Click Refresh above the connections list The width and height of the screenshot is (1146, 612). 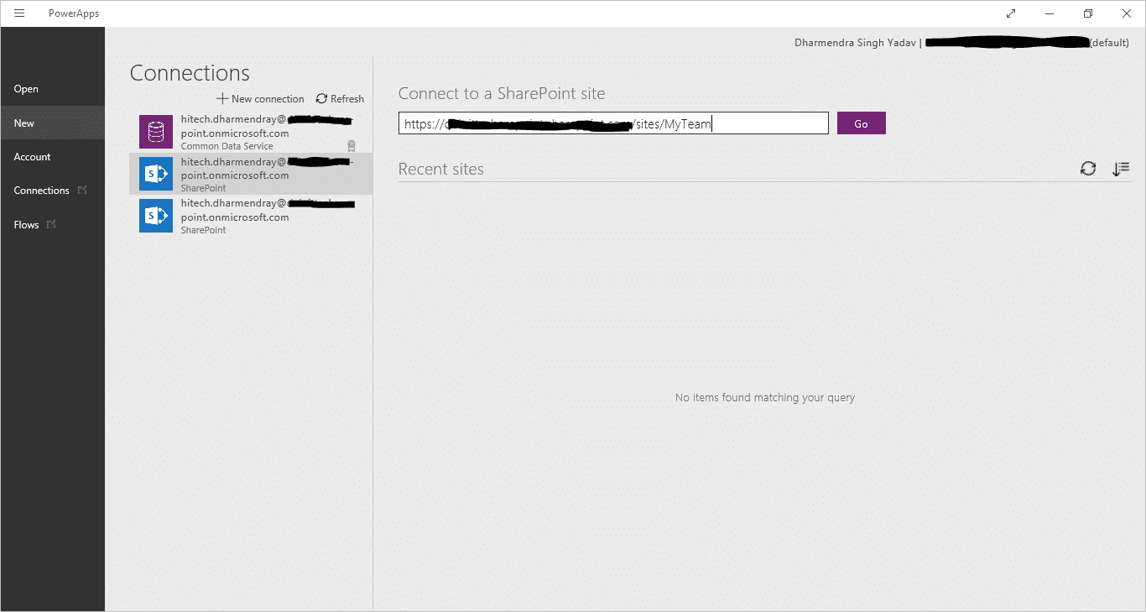click(340, 98)
